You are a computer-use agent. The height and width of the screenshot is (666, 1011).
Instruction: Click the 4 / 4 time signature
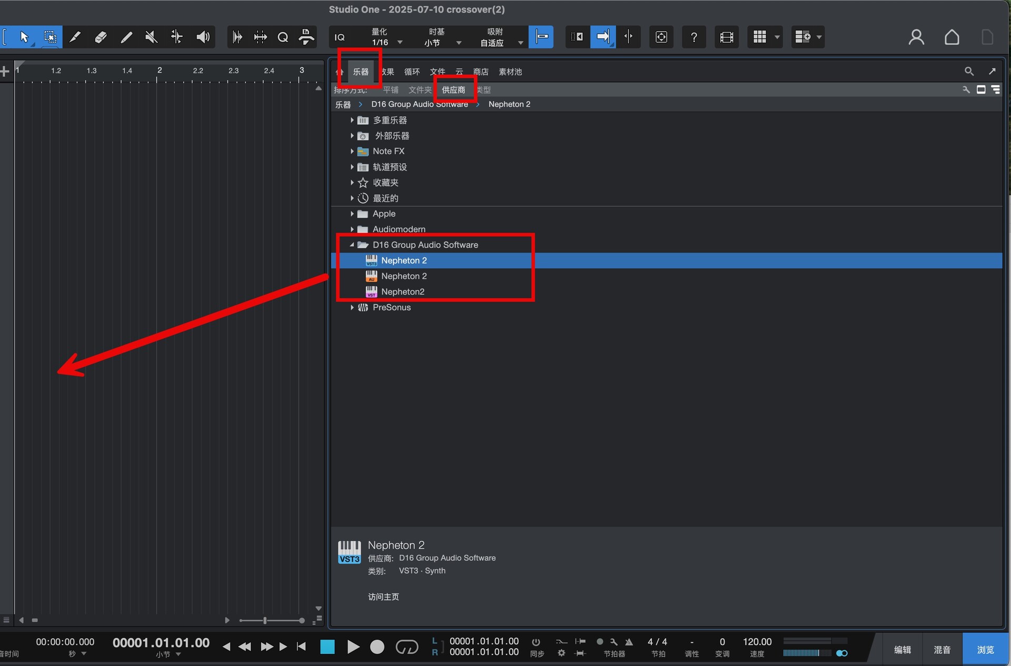point(657,642)
